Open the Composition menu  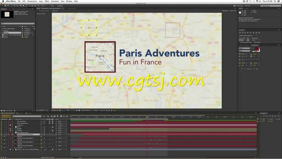pyautogui.click(x=32, y=1)
